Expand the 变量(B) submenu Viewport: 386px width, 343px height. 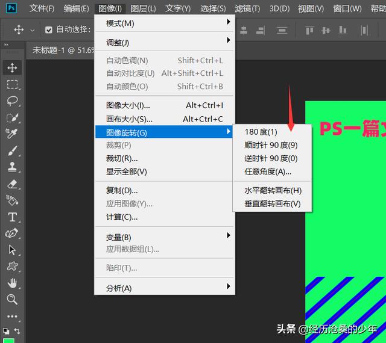tap(164, 237)
